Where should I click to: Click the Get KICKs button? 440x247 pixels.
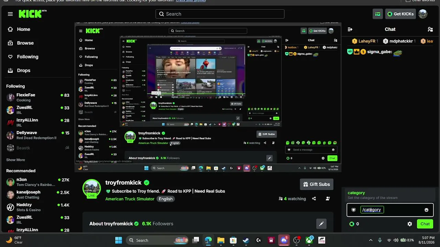[x=400, y=14]
